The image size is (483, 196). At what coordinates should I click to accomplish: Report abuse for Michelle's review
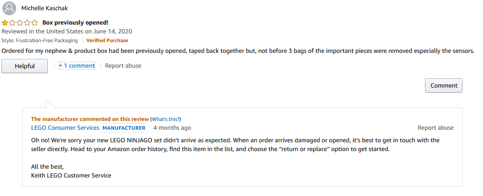click(x=123, y=65)
